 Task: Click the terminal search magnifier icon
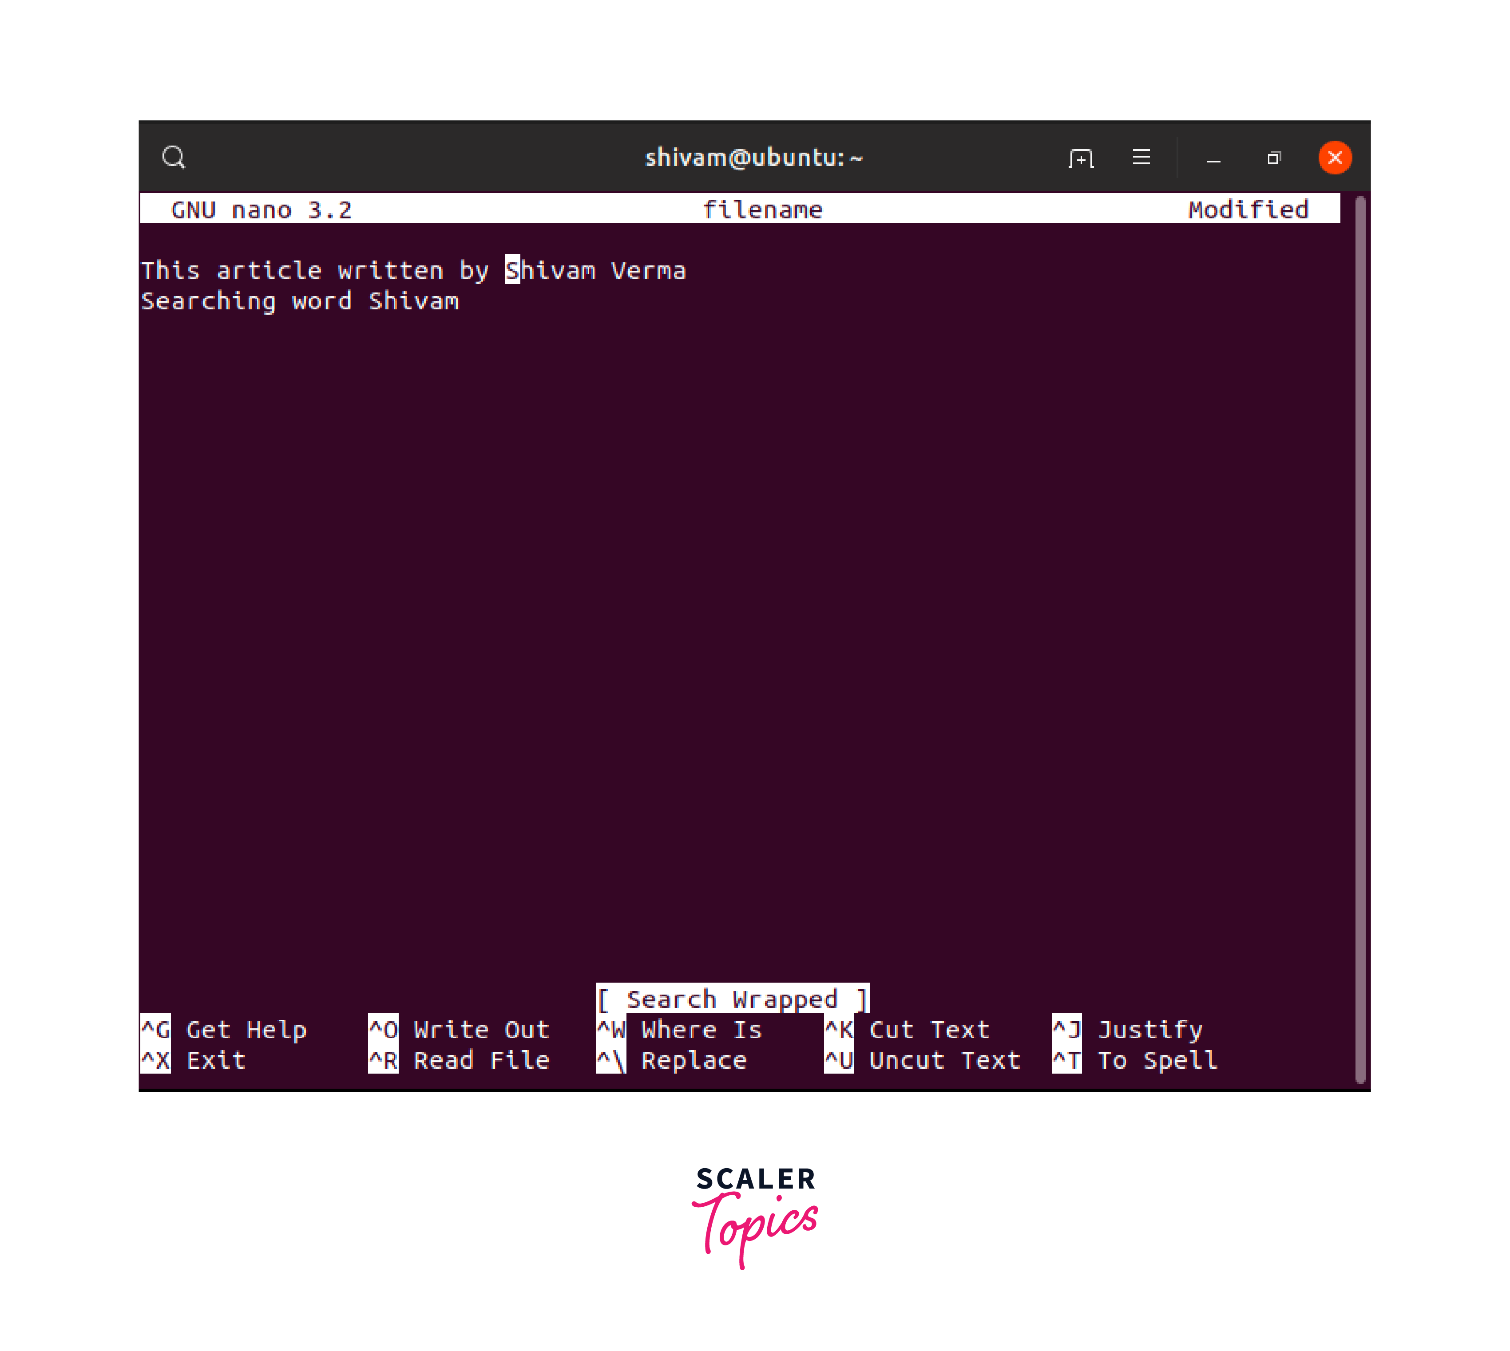(x=174, y=158)
